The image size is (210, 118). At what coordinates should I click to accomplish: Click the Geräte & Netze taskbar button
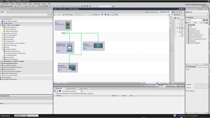[x=32, y=116]
